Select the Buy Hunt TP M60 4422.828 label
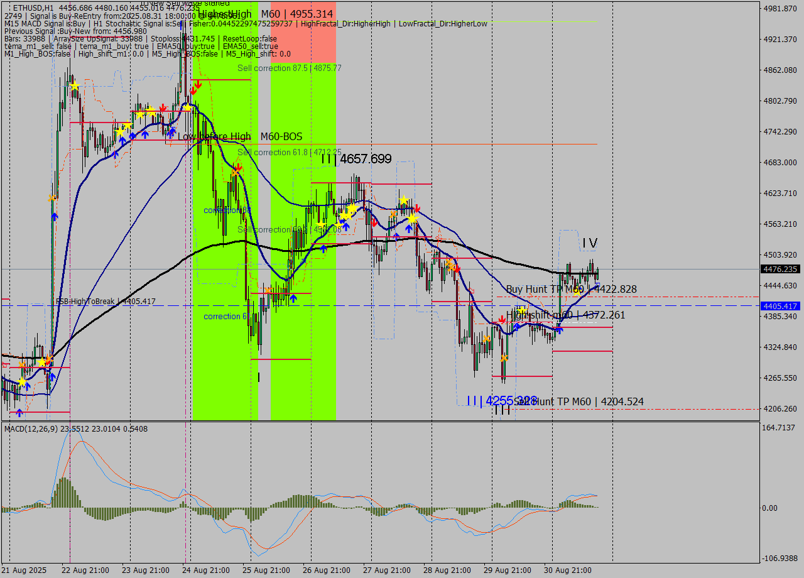Screen dimensions: 804x578 tap(571, 289)
